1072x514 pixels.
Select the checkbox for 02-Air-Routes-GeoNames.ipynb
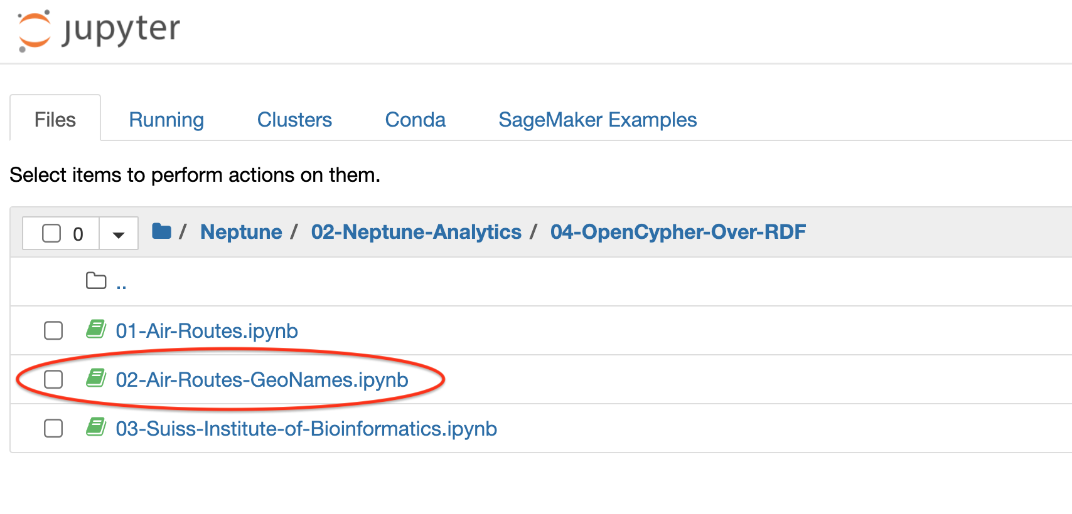53,379
